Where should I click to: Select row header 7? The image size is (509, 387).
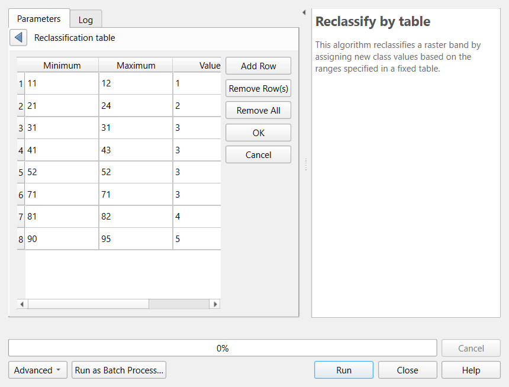click(x=21, y=217)
